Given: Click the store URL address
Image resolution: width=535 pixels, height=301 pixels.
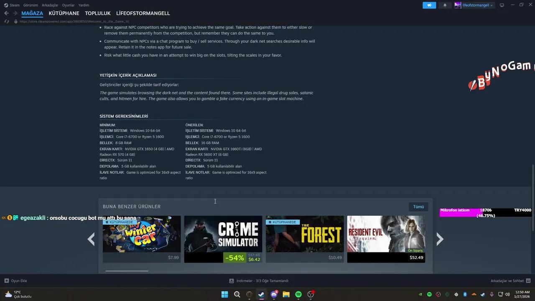Looking at the screenshot, I should [74, 21].
